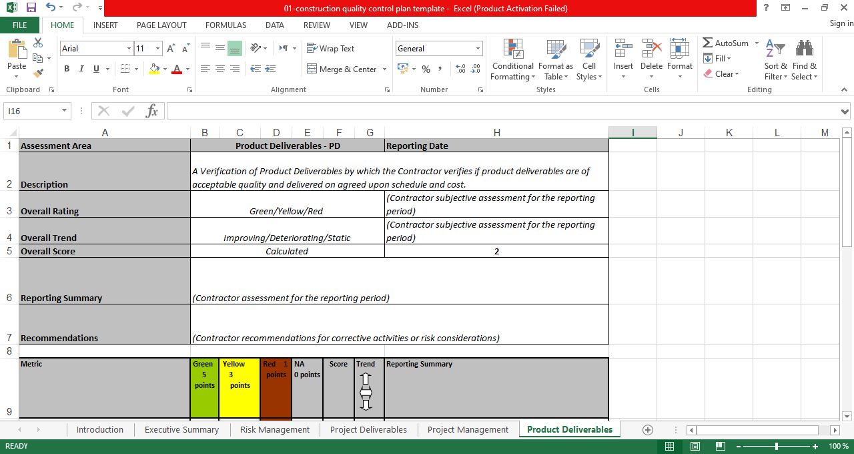Image resolution: width=854 pixels, height=454 pixels.
Task: Open Conditional Formatting options
Action: point(512,59)
